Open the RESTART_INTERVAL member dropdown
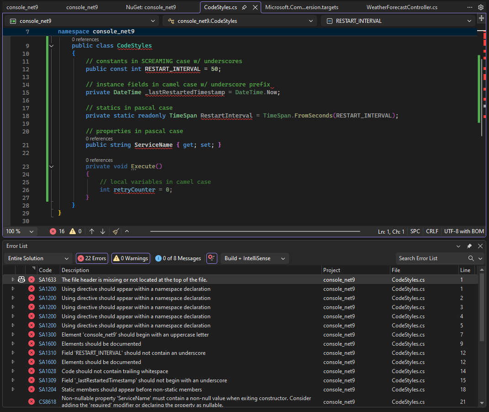Image resolution: width=489 pixels, height=412 pixels. point(398,21)
